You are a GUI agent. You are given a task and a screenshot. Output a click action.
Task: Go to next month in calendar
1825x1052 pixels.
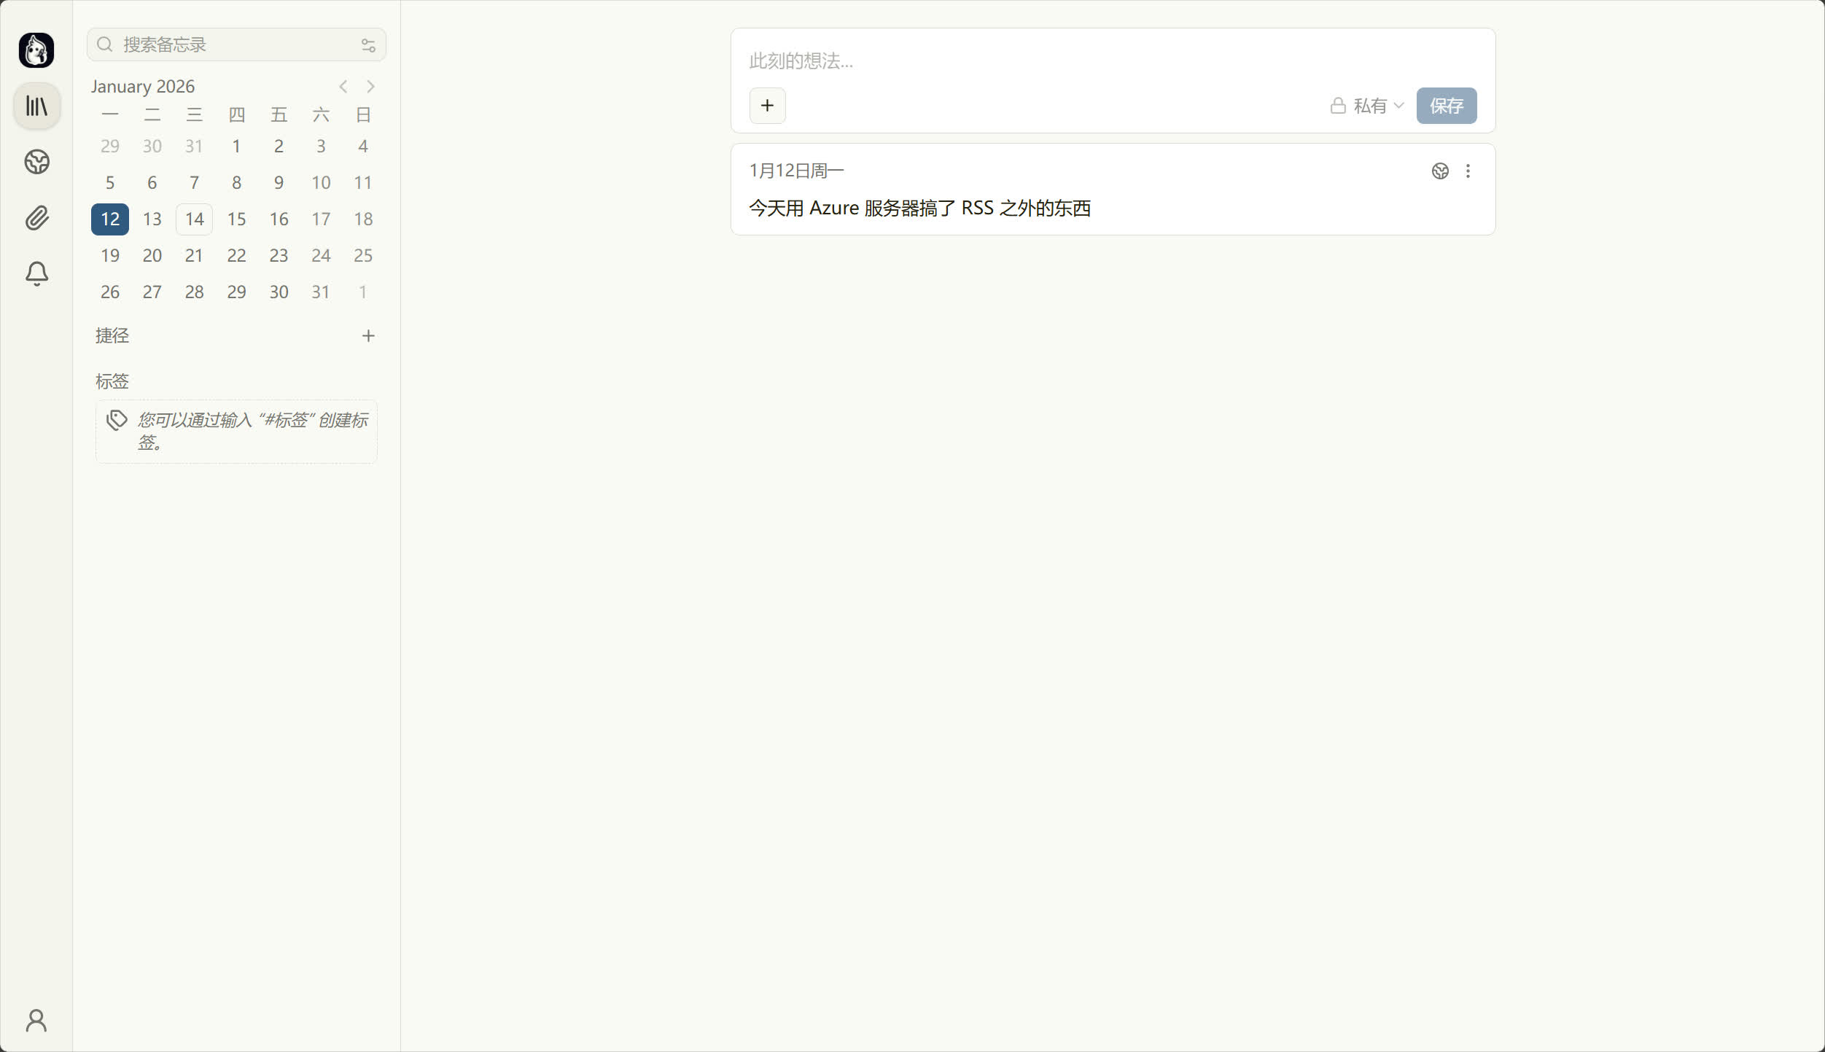pos(370,87)
